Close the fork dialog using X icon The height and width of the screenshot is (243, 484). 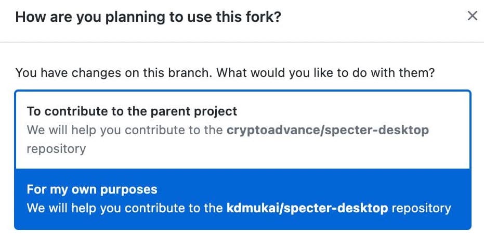click(x=472, y=16)
